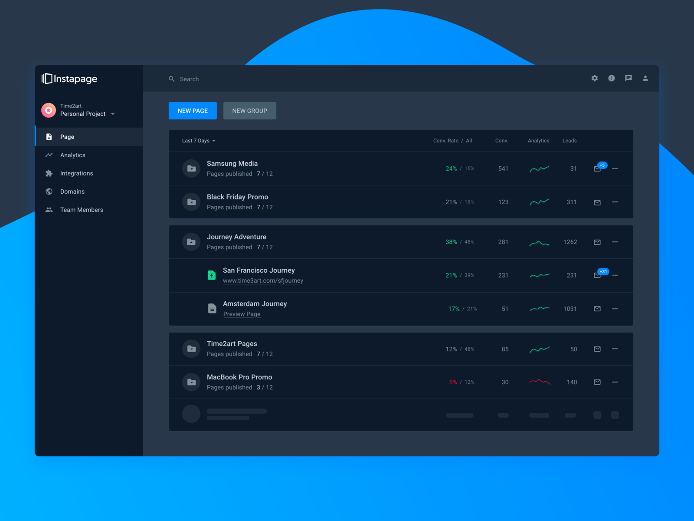This screenshot has height=521, width=694.
Task: View San Francisco Journey analytics sparkline
Action: [x=540, y=275]
